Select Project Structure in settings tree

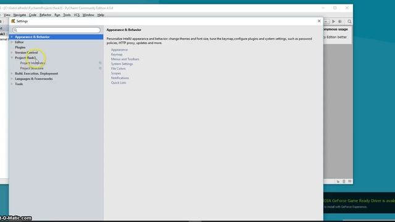[x=31, y=68]
